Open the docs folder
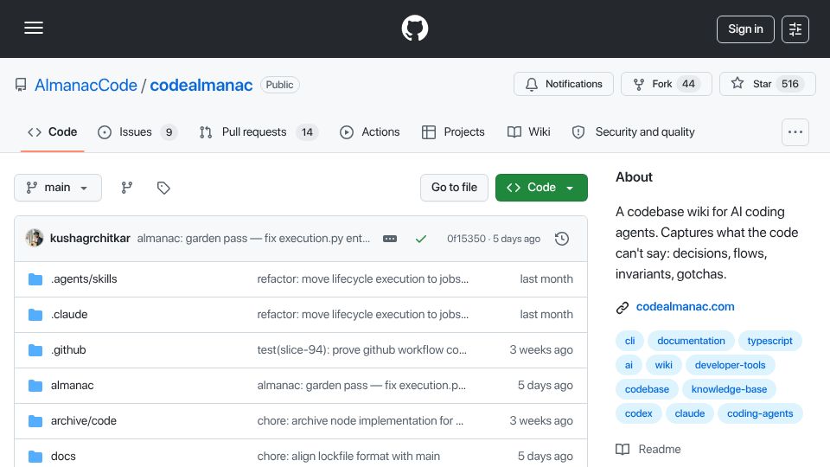 click(63, 457)
